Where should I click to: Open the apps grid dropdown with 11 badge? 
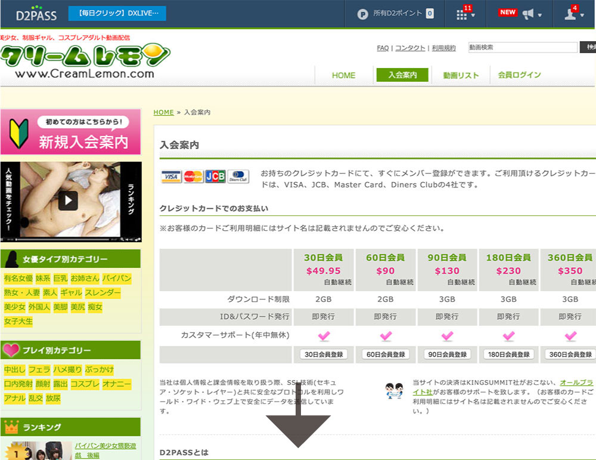click(465, 14)
